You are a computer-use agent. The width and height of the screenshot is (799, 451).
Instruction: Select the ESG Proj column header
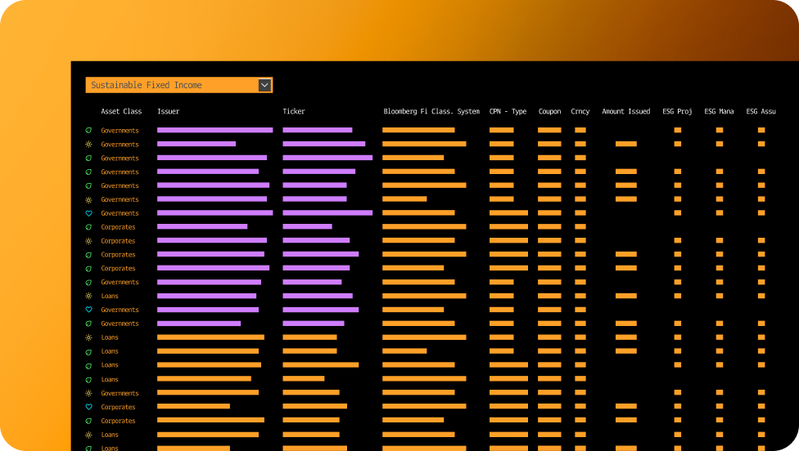pos(677,112)
